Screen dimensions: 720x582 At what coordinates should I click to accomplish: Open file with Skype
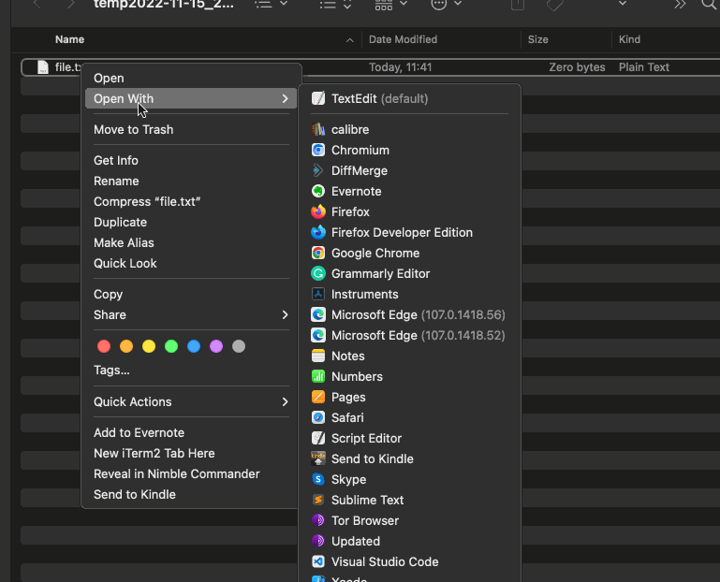pos(409,480)
